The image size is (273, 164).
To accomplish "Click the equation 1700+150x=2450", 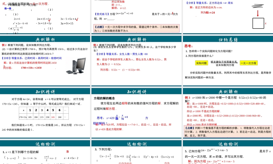I will (31, 68).
